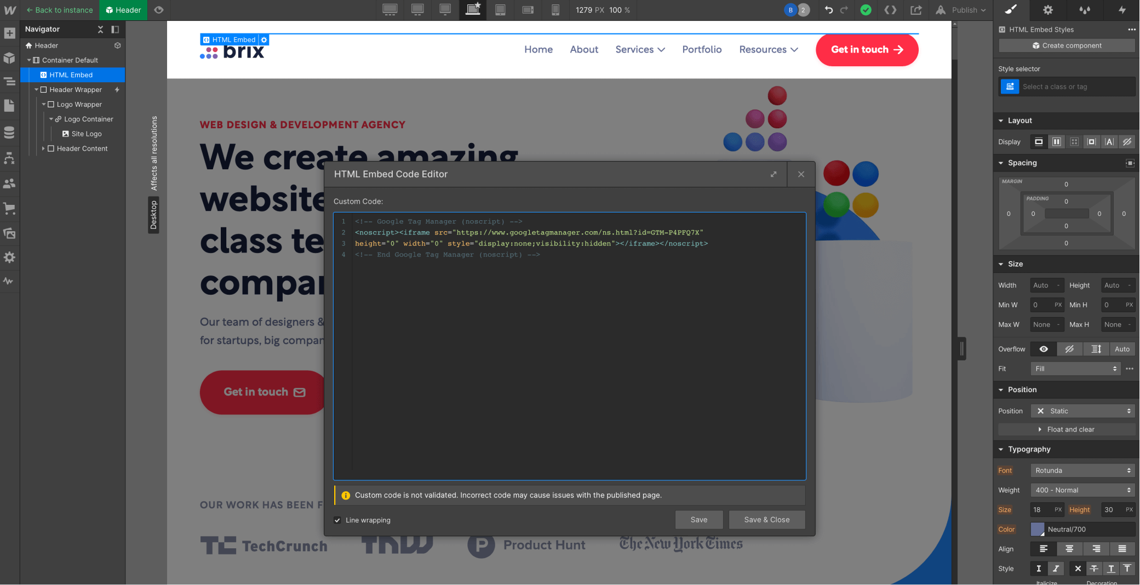Open the text color swatch picker
This screenshot has height=585, width=1140.
click(x=1038, y=529)
